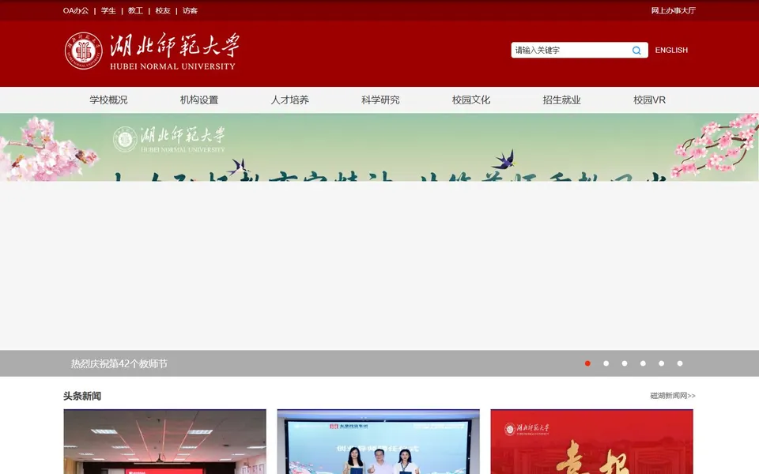Click the search magnifier icon
The image size is (759, 474).
click(x=636, y=51)
